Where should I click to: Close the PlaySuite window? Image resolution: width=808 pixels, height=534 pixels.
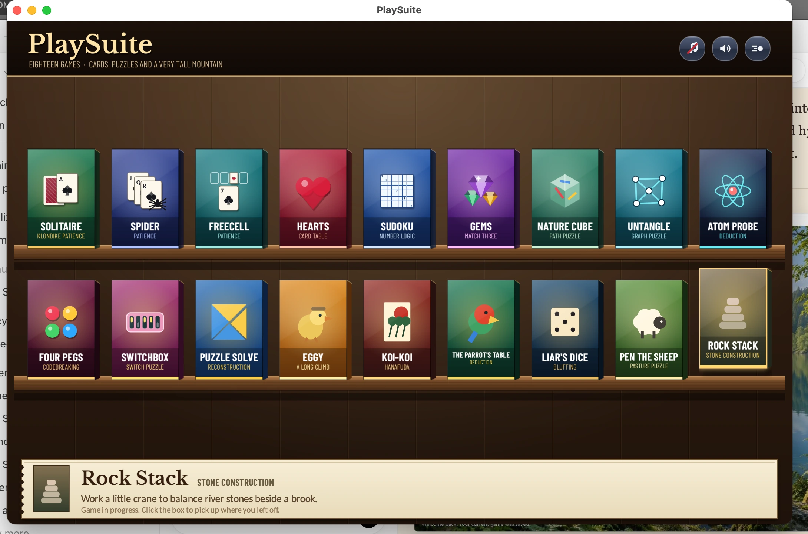pyautogui.click(x=17, y=10)
